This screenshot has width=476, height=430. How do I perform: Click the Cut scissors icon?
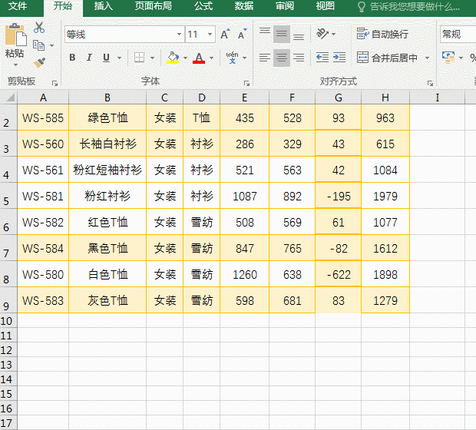tap(39, 28)
